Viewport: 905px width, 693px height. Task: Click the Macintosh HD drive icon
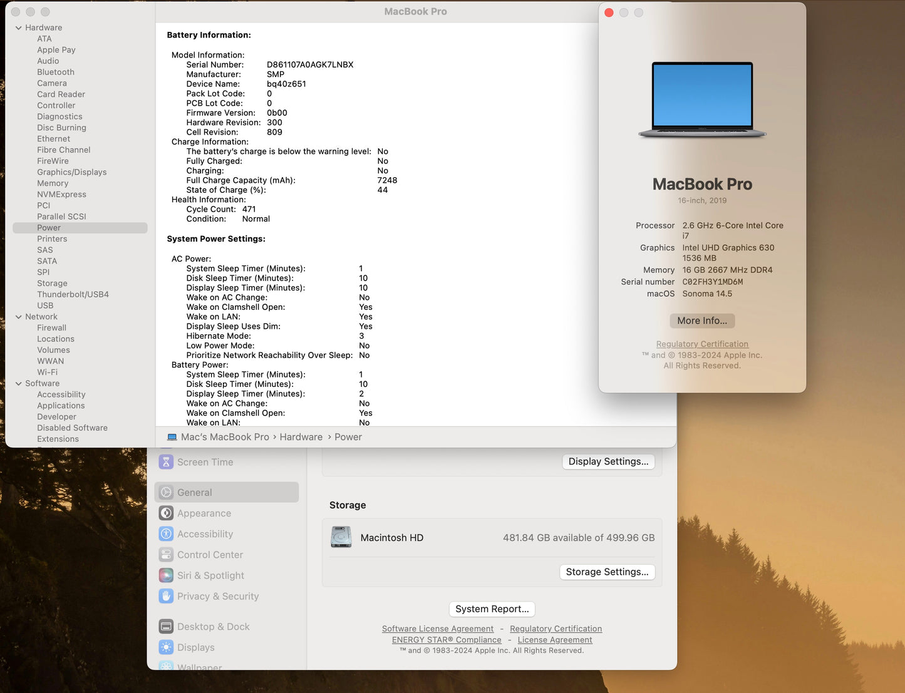[x=341, y=536]
